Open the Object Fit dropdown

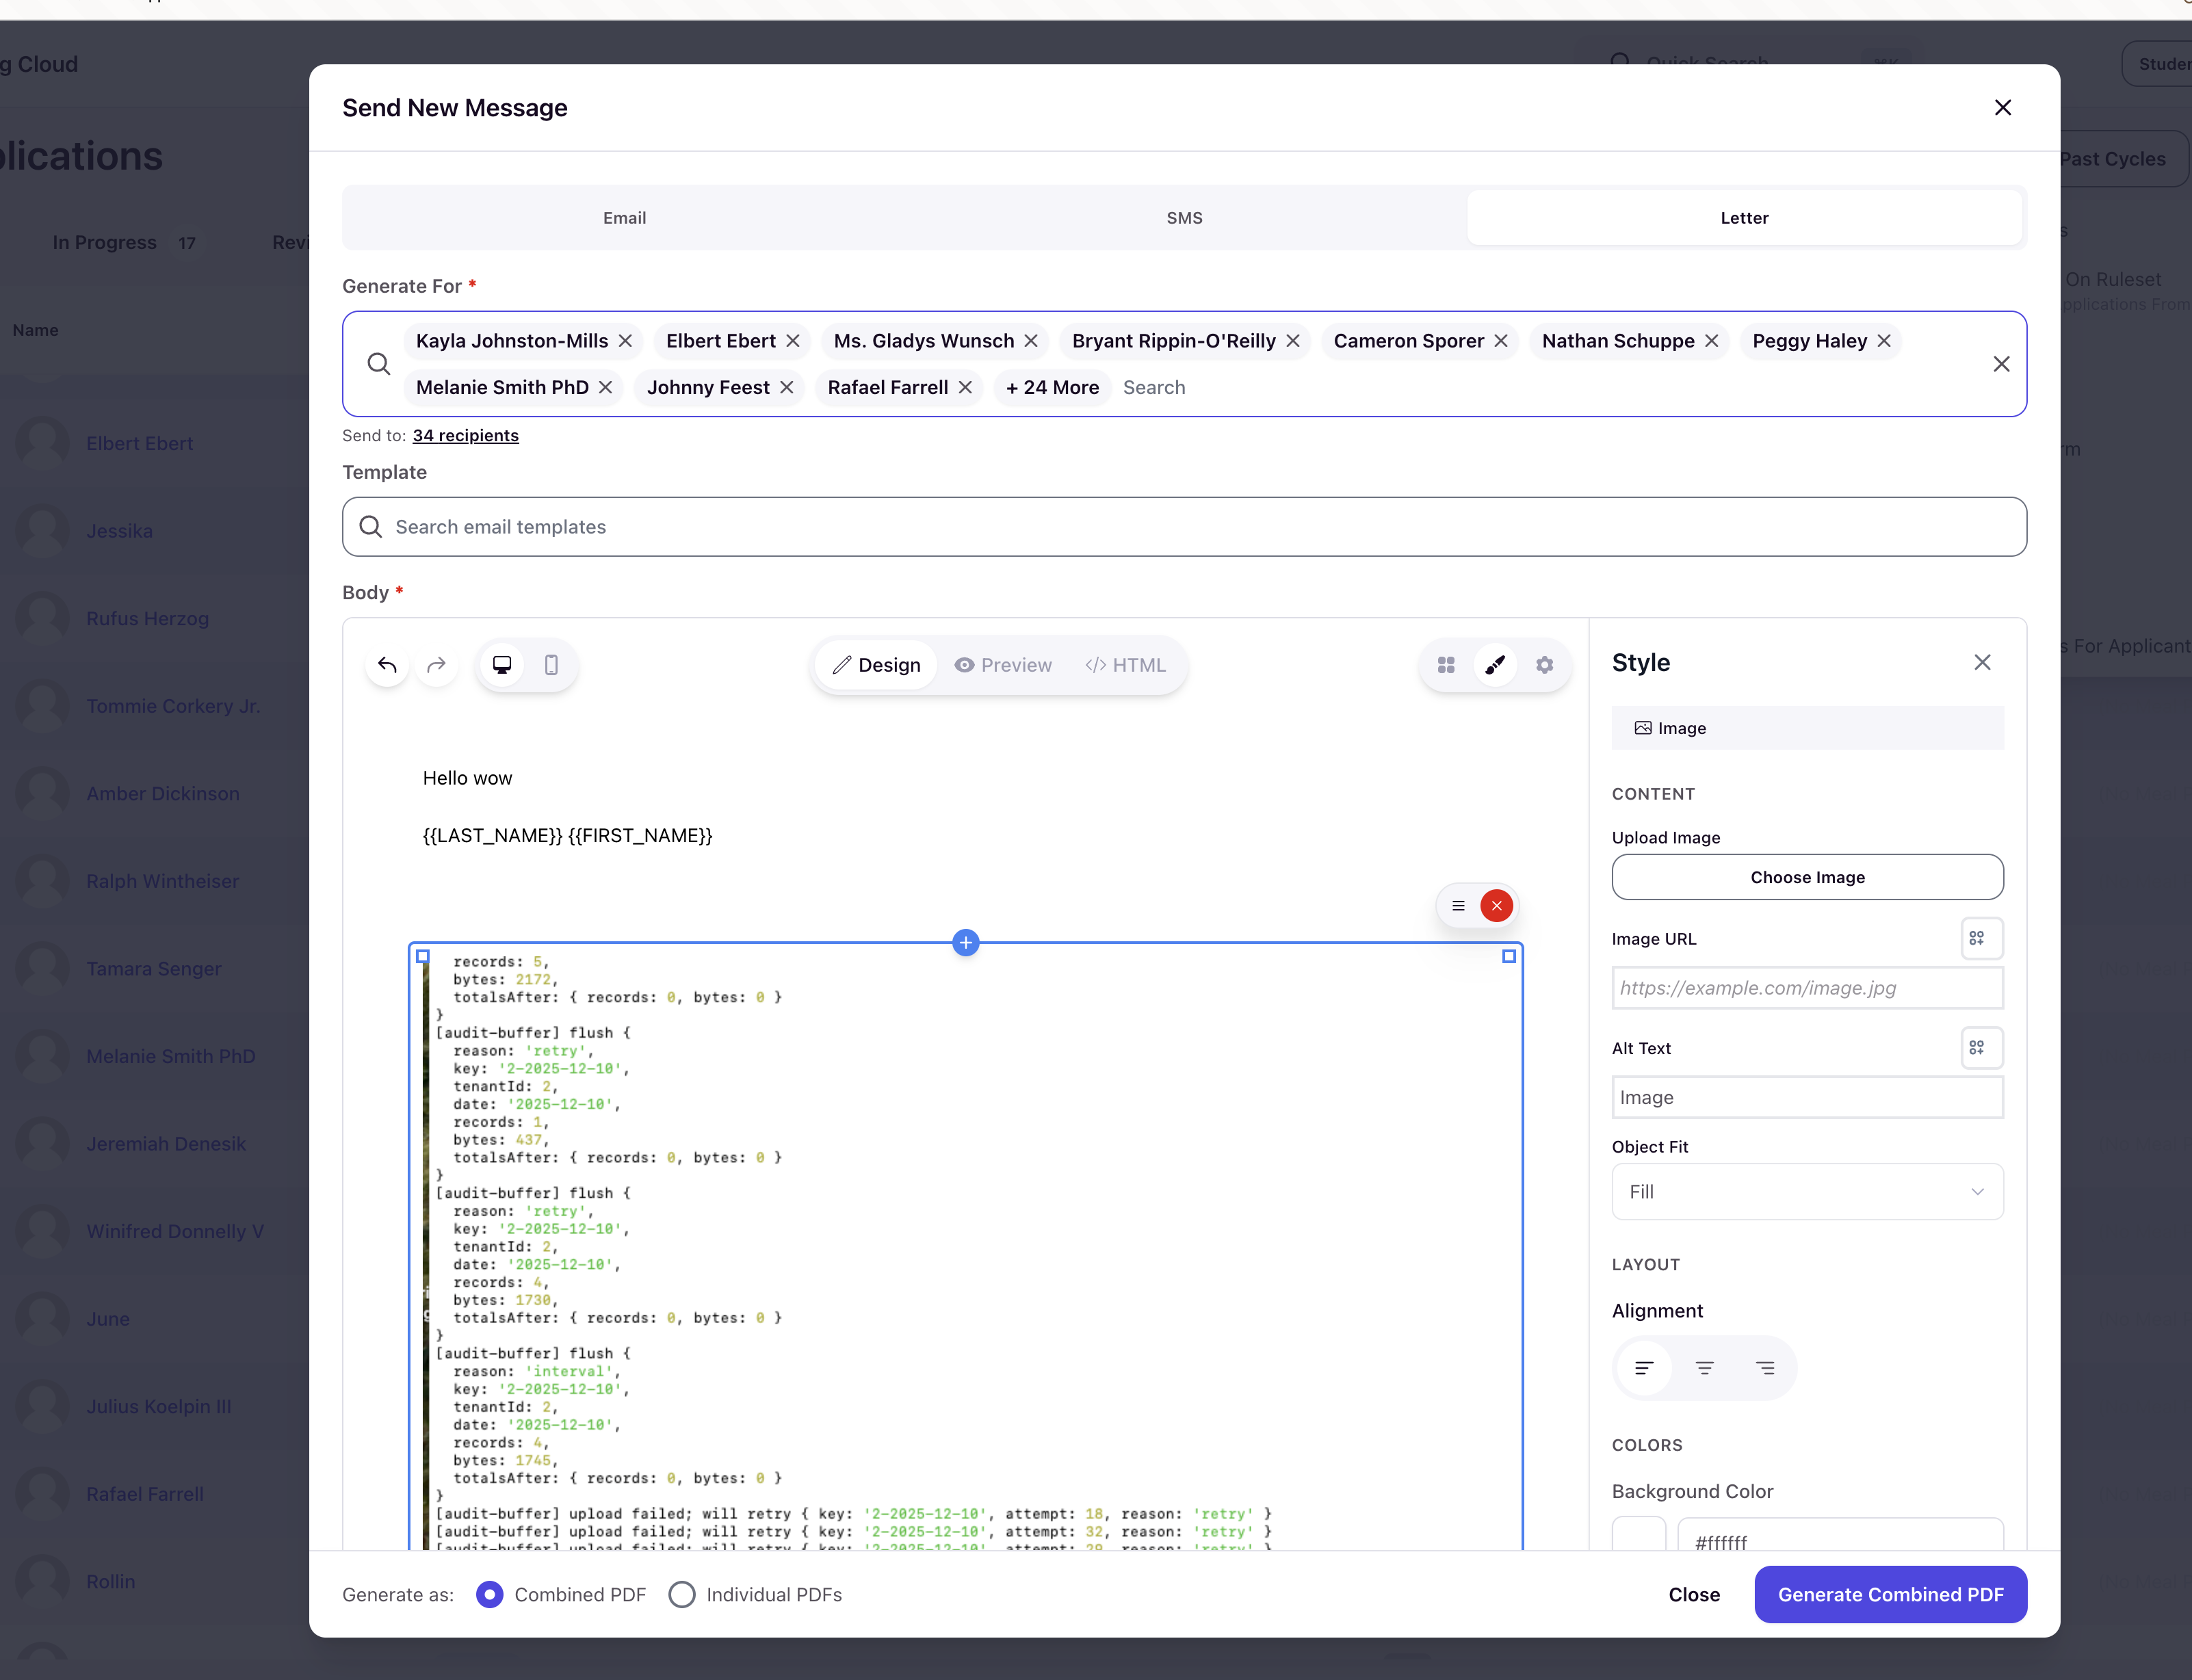1807,1191
